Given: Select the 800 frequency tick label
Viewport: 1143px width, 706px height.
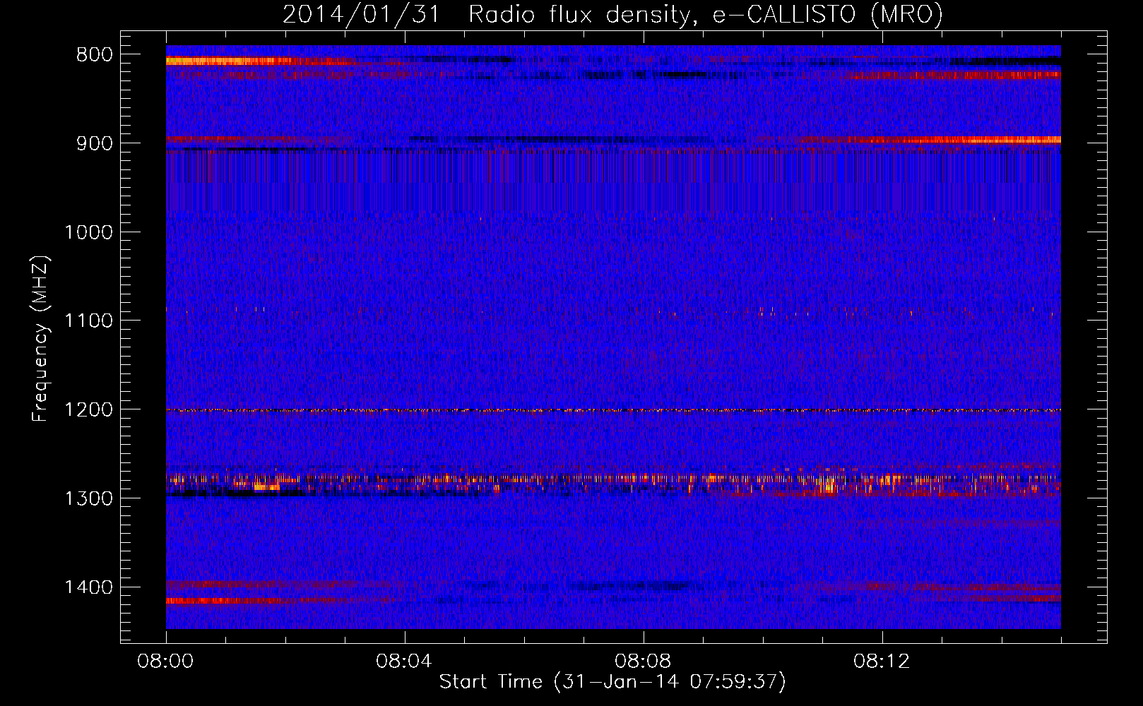Looking at the screenshot, I should (x=95, y=55).
